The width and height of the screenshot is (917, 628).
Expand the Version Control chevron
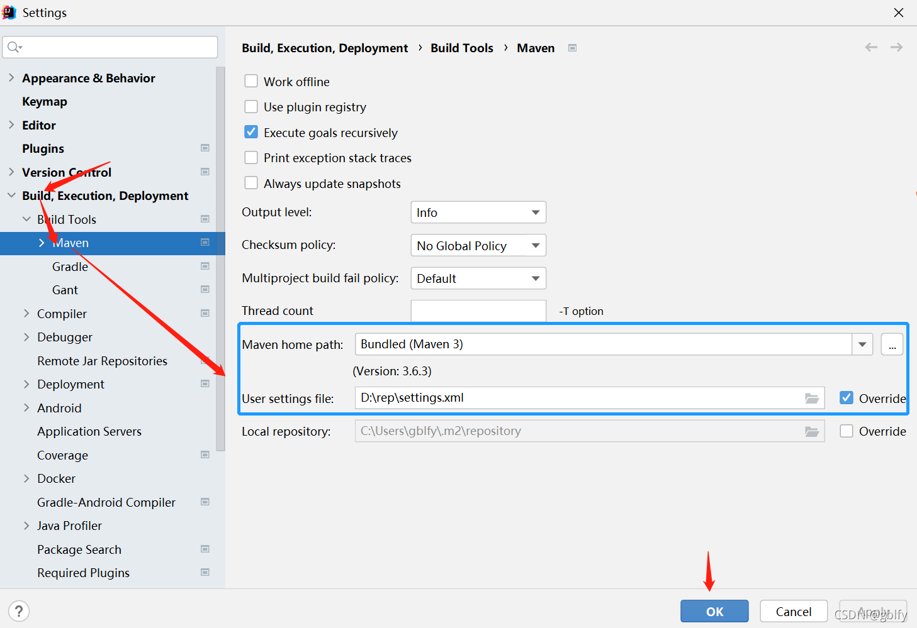pos(11,172)
